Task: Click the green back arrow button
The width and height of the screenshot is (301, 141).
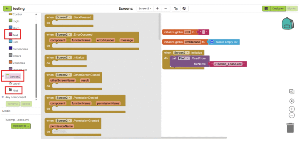Action: click(7, 8)
